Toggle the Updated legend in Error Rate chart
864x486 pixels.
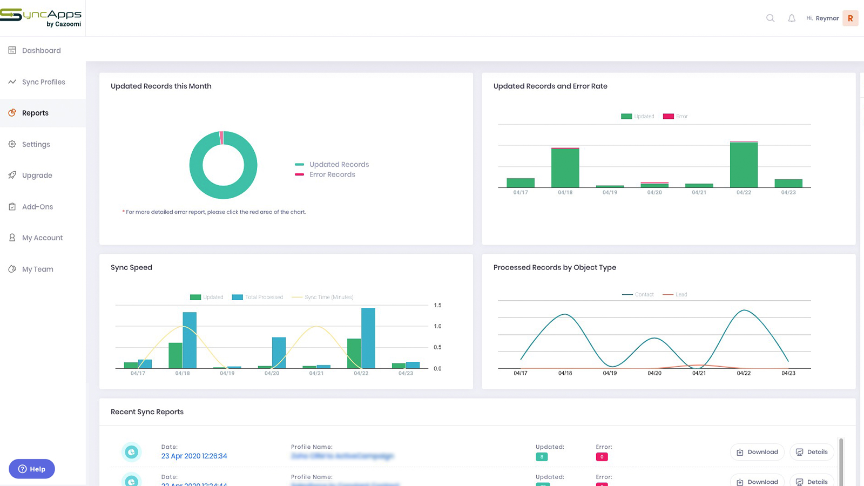(638, 117)
